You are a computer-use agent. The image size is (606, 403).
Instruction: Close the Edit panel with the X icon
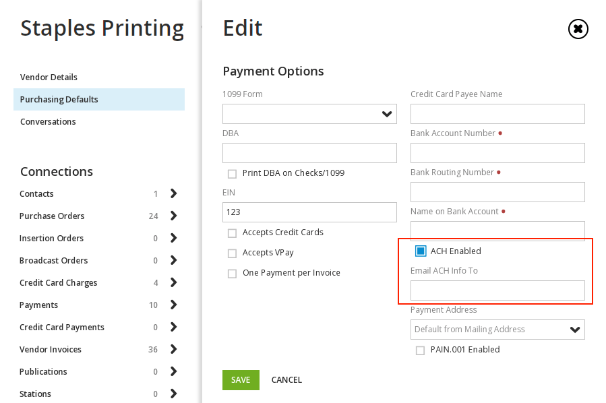578,29
